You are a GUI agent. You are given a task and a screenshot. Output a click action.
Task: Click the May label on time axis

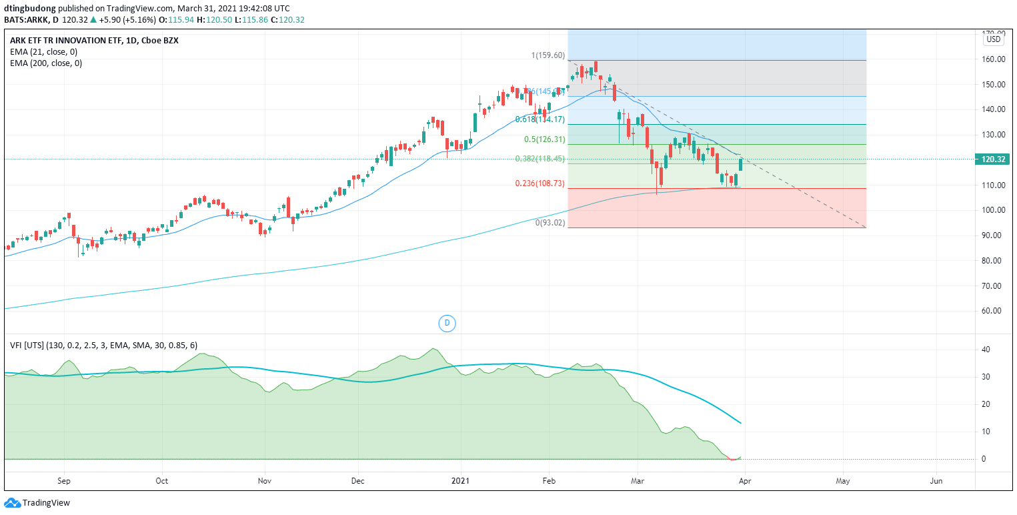(843, 480)
